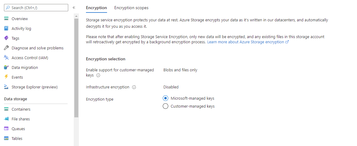The width and height of the screenshot is (357, 146).
Task: Collapse the sidebar with double chevron
Action: 74,8
